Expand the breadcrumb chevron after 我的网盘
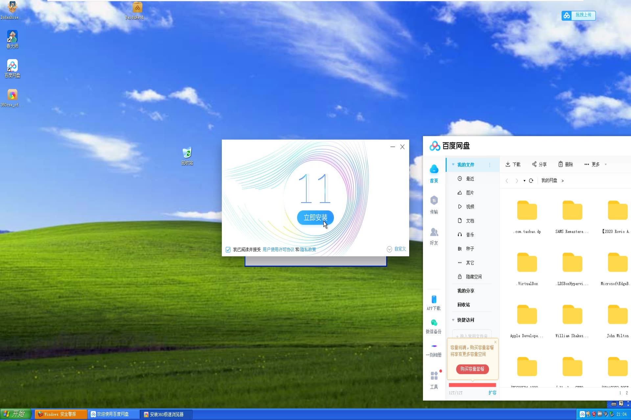The width and height of the screenshot is (631, 420). pyautogui.click(x=563, y=181)
